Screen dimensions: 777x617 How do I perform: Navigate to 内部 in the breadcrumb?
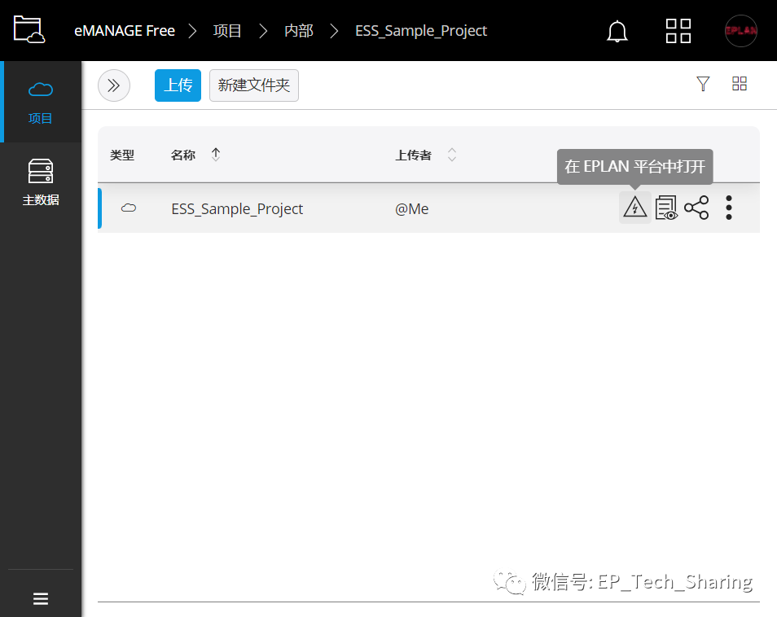click(x=298, y=30)
